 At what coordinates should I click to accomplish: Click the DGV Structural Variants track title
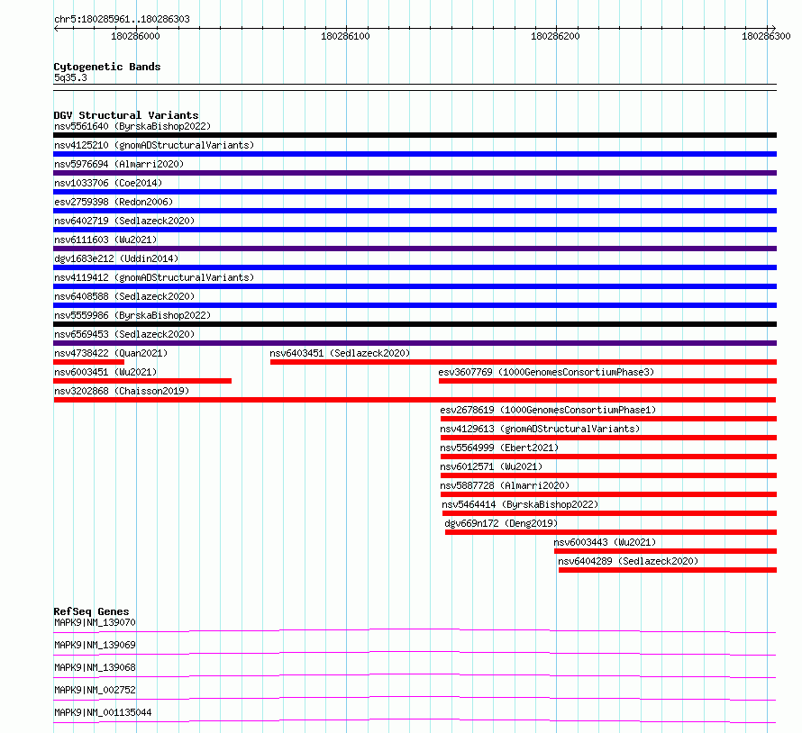[126, 115]
